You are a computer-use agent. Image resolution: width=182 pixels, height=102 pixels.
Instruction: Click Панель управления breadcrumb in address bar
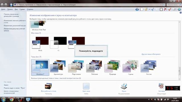tap(26, 5)
